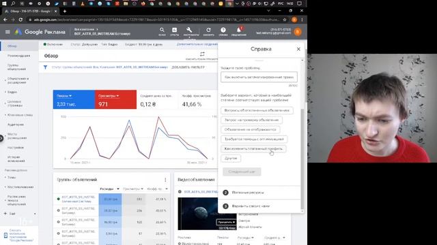Open Настройки in the left sidebar
The image size is (437, 245).
pyautogui.click(x=16, y=148)
